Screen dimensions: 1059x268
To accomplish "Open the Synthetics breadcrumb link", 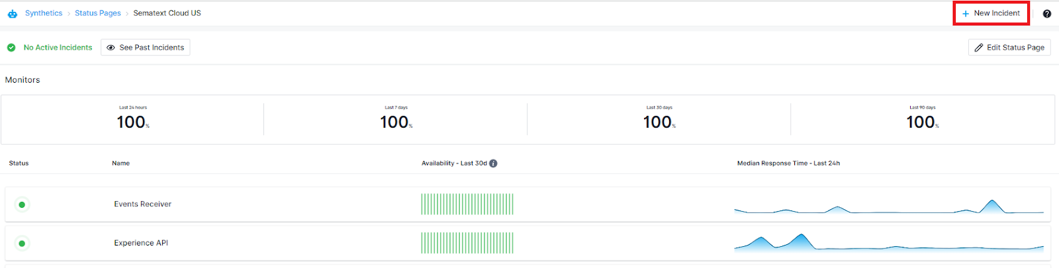I will click(44, 13).
